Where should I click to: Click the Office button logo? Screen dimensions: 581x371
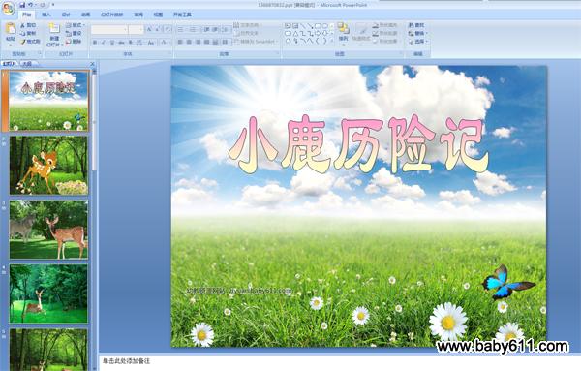[8, 9]
